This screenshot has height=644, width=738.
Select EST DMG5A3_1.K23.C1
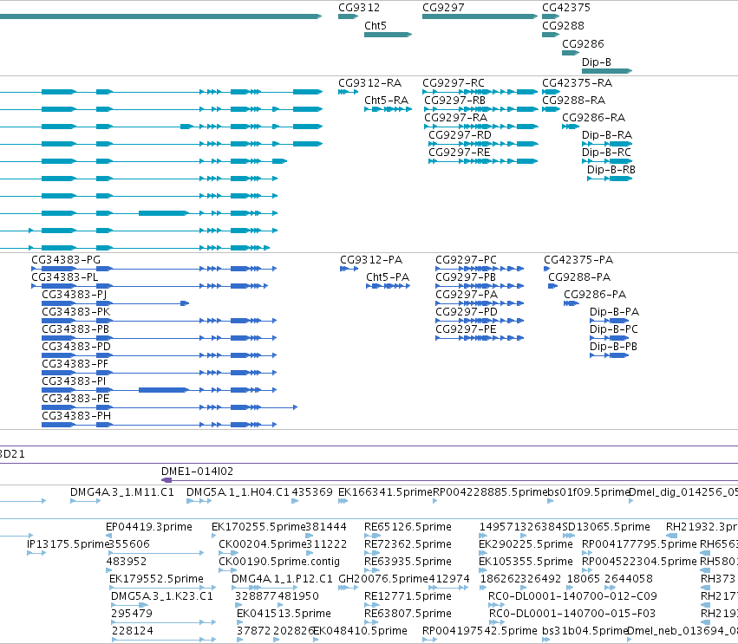[x=162, y=596]
